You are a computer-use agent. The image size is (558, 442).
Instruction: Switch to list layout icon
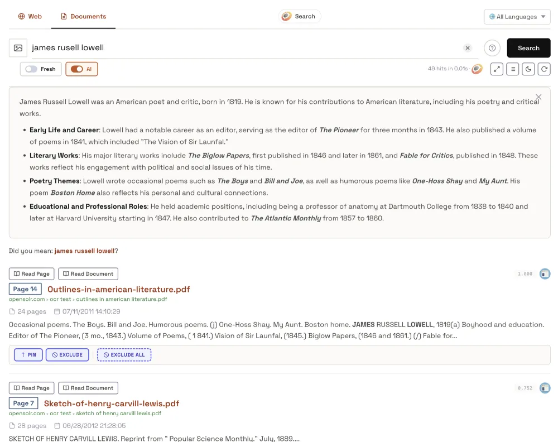512,69
